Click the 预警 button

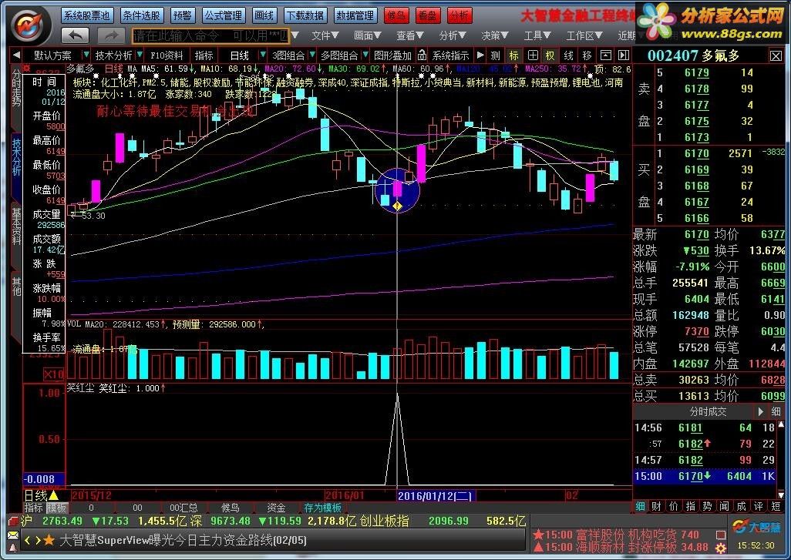pyautogui.click(x=182, y=15)
